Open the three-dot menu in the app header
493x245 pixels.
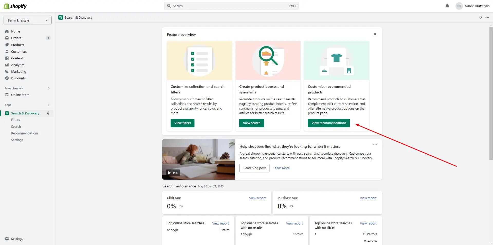click(487, 17)
